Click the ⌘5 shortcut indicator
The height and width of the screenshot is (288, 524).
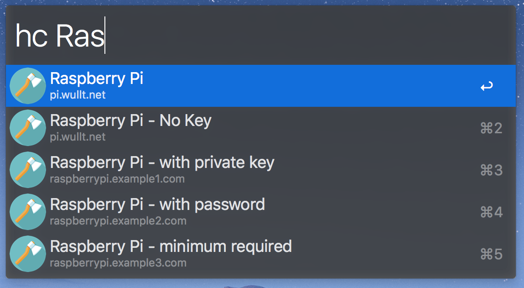point(491,254)
